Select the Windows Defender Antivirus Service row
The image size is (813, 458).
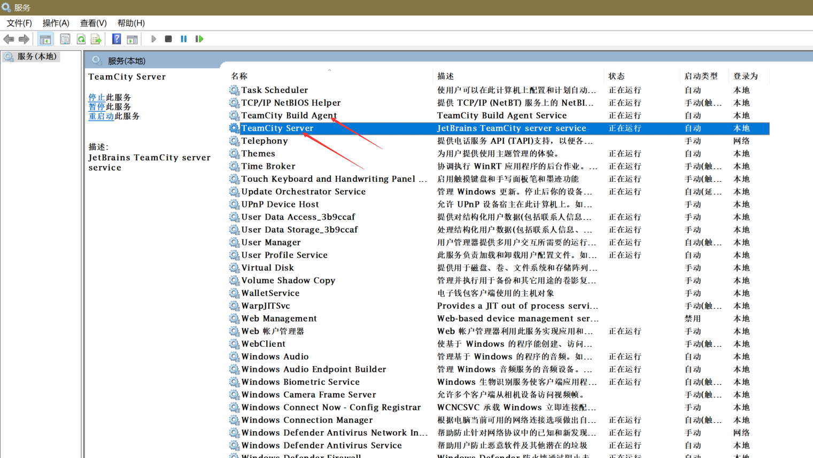click(499, 445)
